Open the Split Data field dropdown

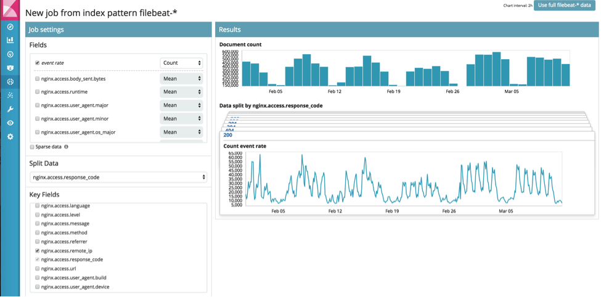[x=118, y=177]
